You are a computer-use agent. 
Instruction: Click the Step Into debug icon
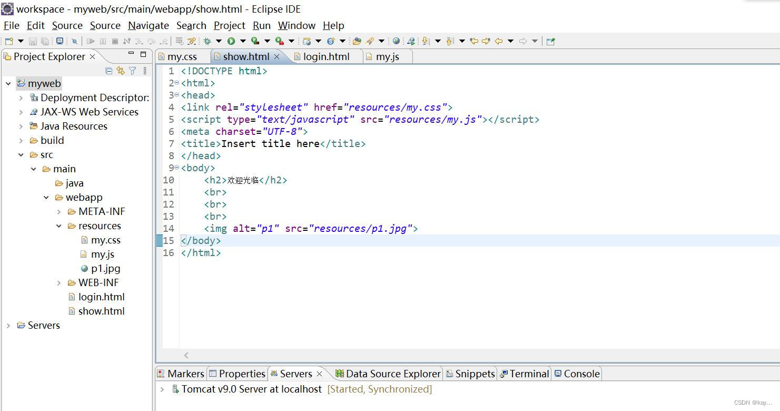[x=139, y=41]
